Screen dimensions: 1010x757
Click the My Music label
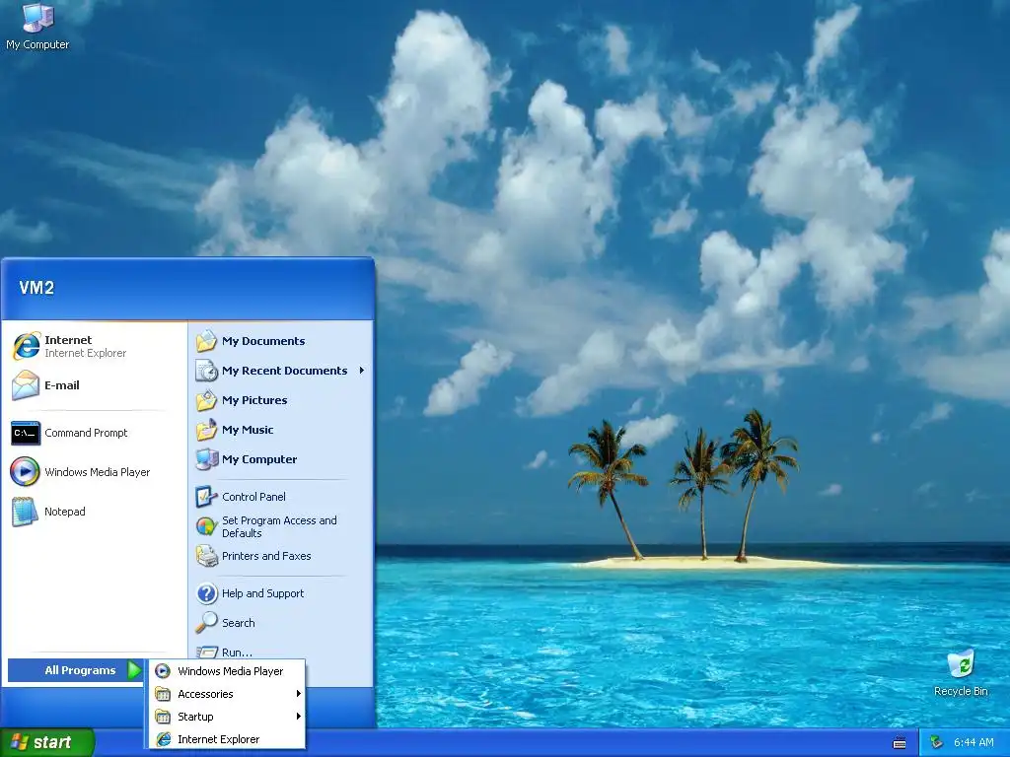click(x=248, y=430)
